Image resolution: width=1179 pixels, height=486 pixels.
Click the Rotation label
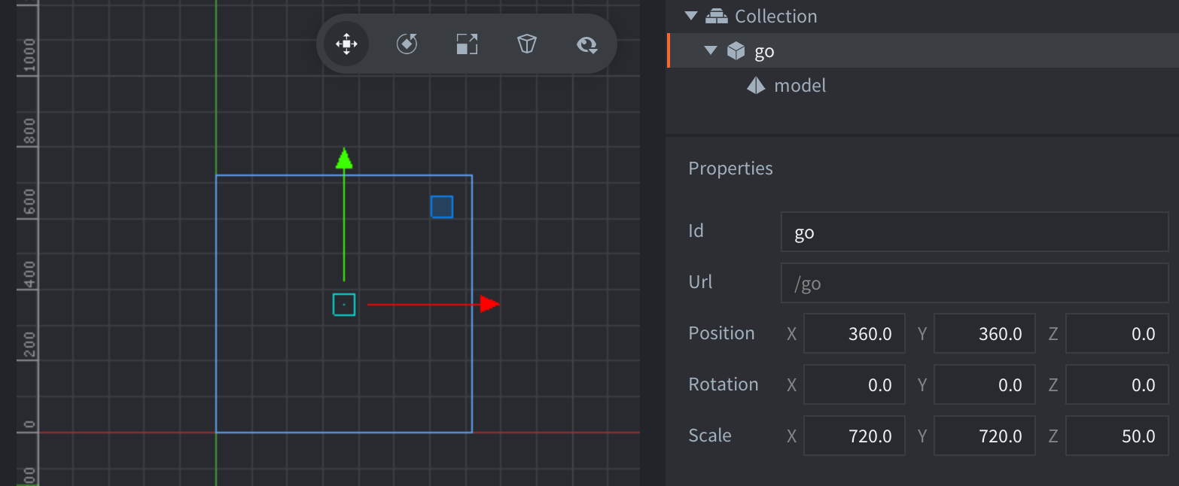(x=723, y=384)
